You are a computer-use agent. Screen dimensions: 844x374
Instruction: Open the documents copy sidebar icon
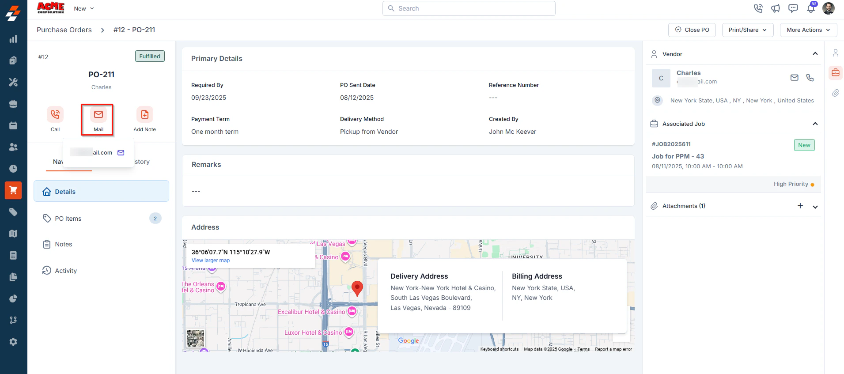coord(13,277)
